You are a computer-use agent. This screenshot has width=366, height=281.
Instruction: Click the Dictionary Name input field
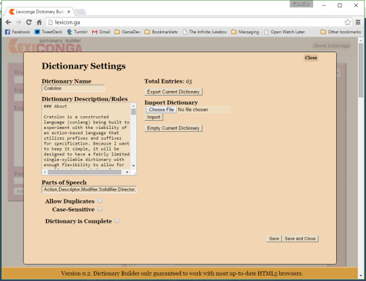(73, 88)
